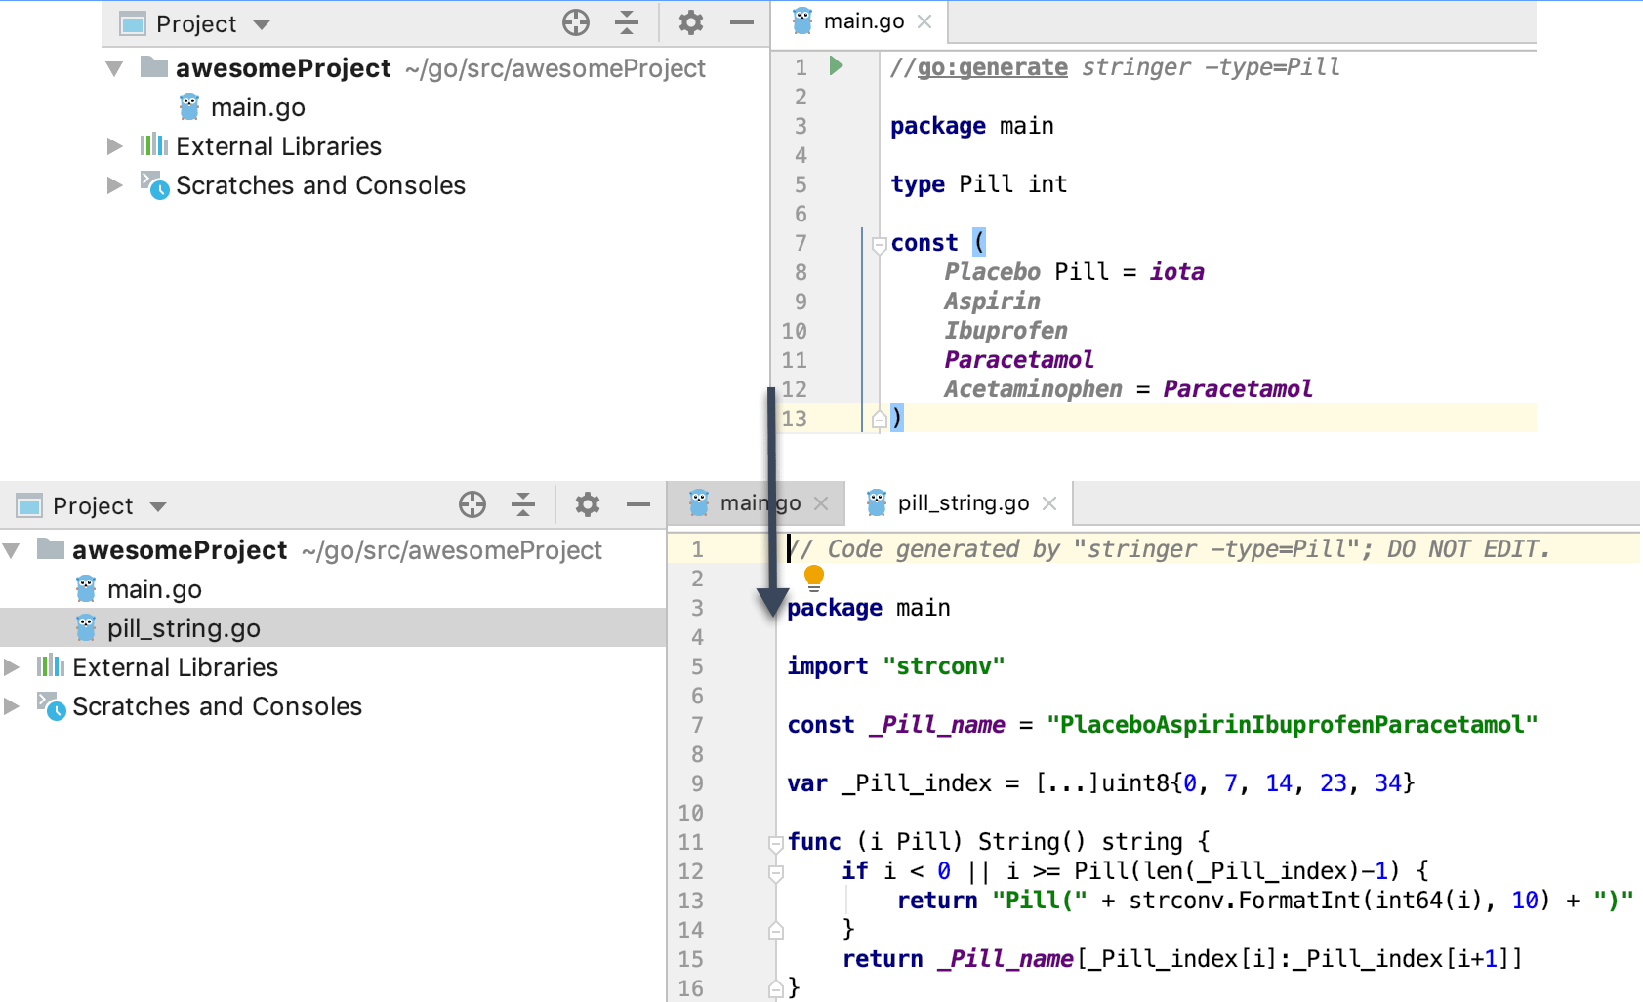This screenshot has height=1002, width=1643.
Task: Fold if block at line 12
Action: 776,872
